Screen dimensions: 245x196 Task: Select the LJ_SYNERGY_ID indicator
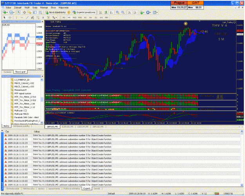pyautogui.click(x=20, y=80)
